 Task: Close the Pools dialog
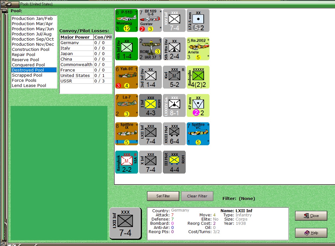coord(311,216)
